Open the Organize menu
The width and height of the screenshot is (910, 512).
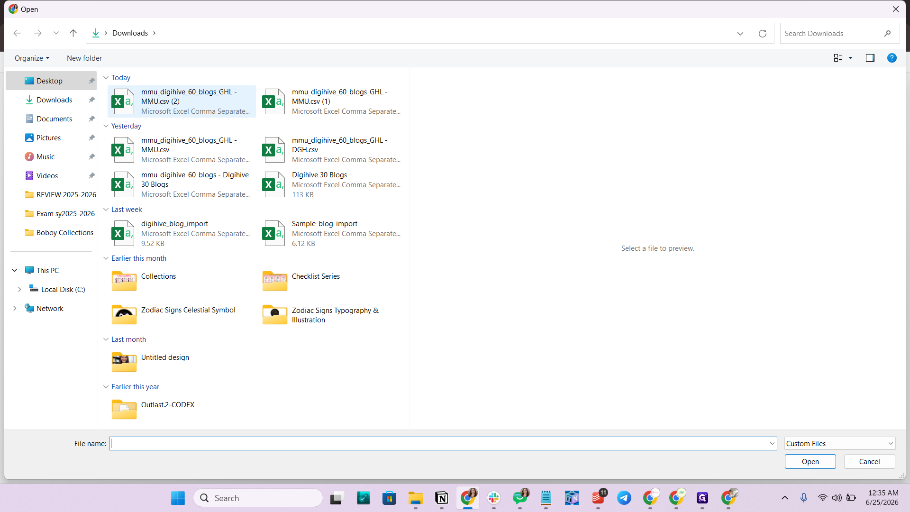[x=32, y=58]
